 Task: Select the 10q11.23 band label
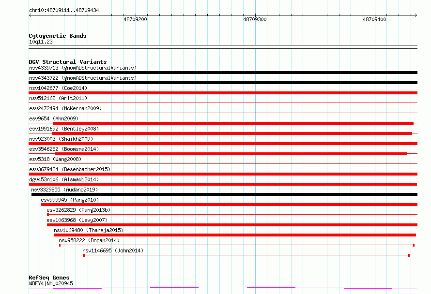tap(41, 42)
